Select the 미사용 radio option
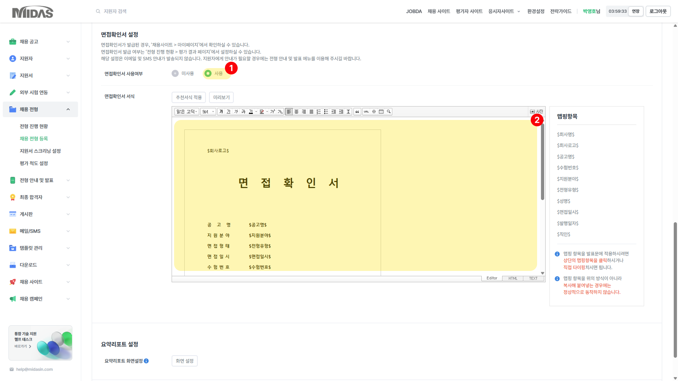 point(175,73)
